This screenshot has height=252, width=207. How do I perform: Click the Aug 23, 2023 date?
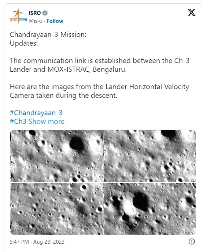49,242
